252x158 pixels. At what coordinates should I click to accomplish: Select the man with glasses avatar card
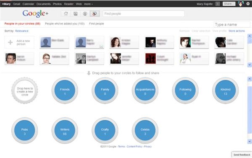pos(19,59)
